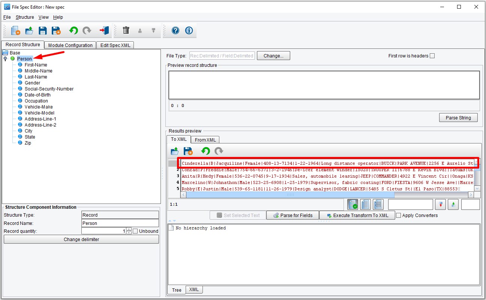The width and height of the screenshot is (486, 300).
Task: Move item down with the grey down arrow
Action: pos(153,31)
